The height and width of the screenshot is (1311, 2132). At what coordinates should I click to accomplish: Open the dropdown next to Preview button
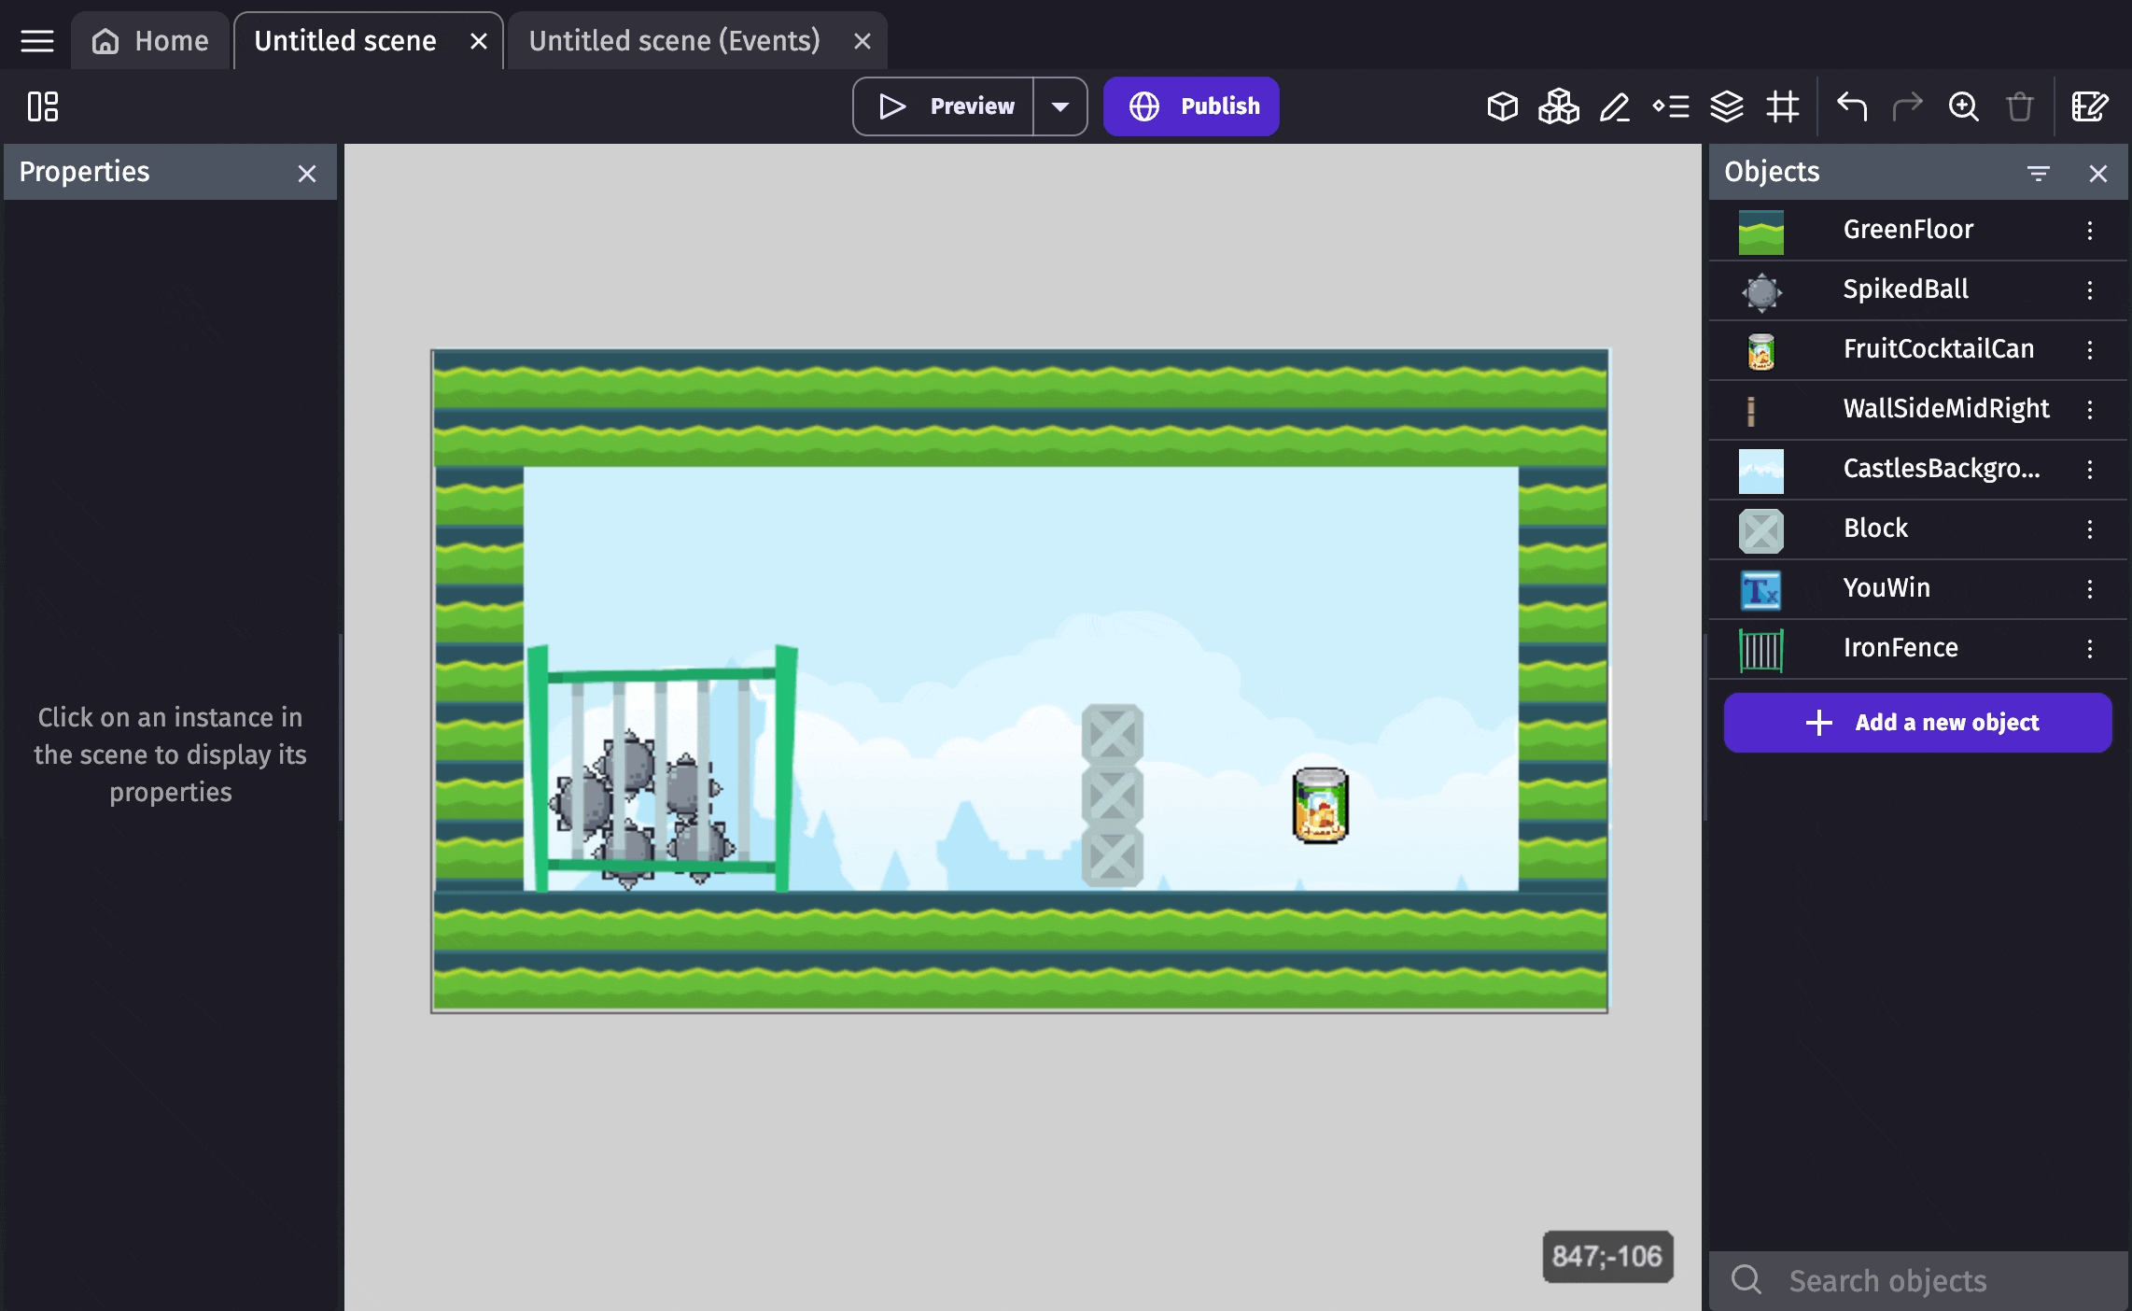point(1059,106)
